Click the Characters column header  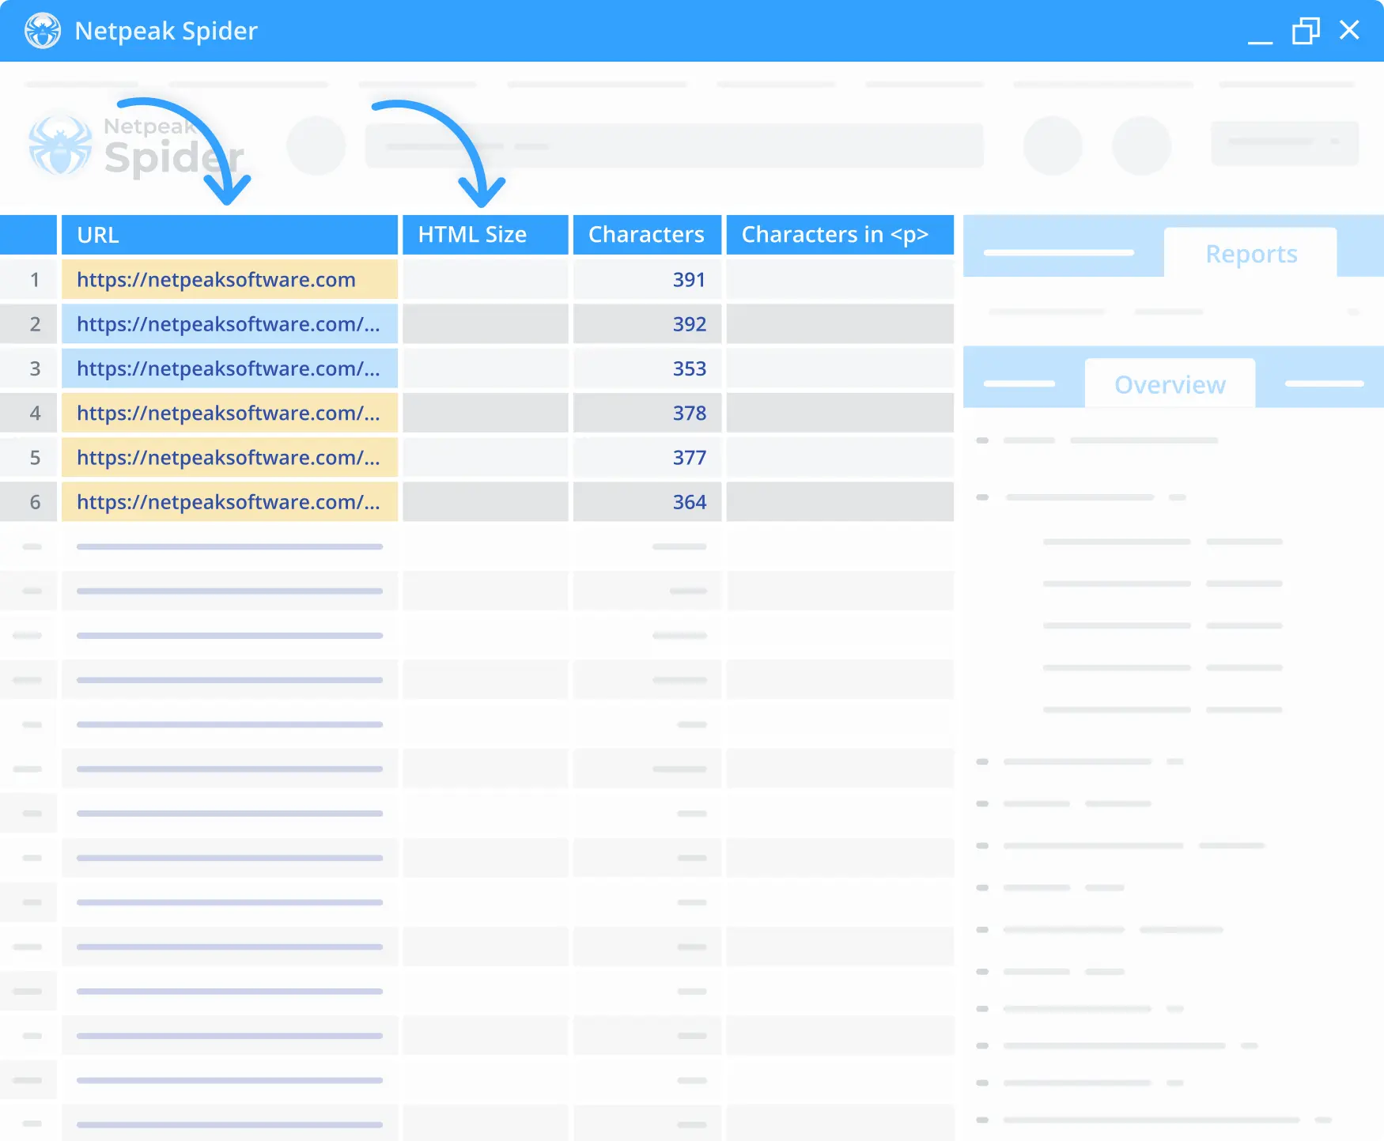click(647, 235)
